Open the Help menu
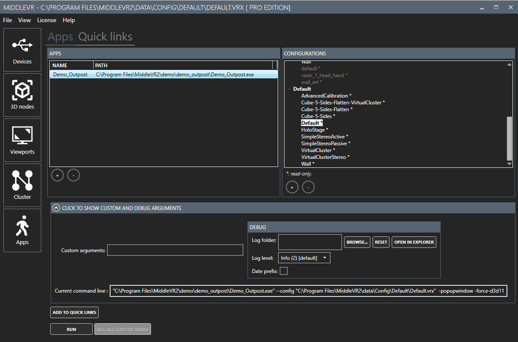Image resolution: width=518 pixels, height=342 pixels. click(x=69, y=20)
